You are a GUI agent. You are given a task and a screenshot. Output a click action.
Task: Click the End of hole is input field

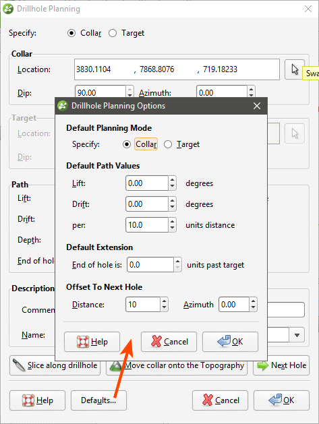(150, 265)
